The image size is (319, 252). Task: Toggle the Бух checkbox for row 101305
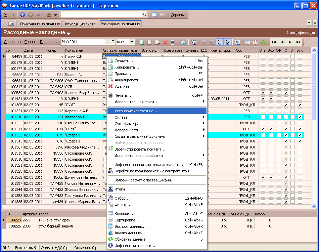point(300,105)
